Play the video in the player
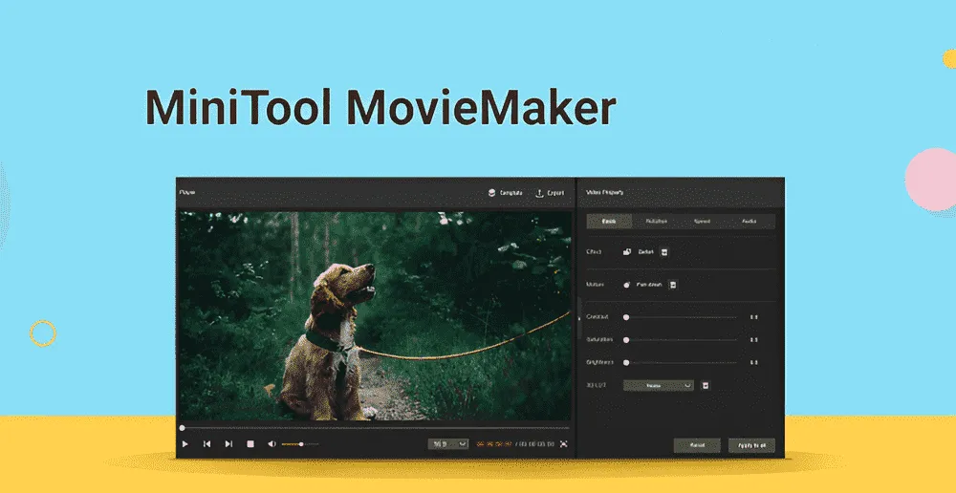The width and height of the screenshot is (956, 493). 185,444
